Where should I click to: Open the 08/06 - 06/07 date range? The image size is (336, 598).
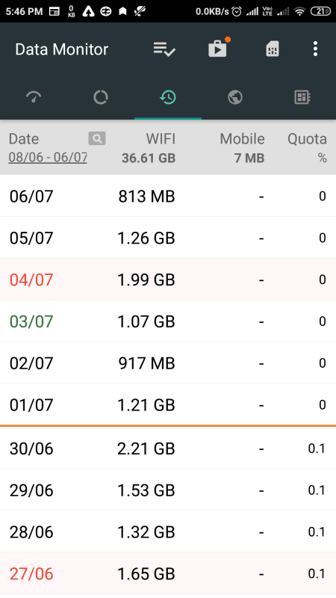click(x=48, y=157)
